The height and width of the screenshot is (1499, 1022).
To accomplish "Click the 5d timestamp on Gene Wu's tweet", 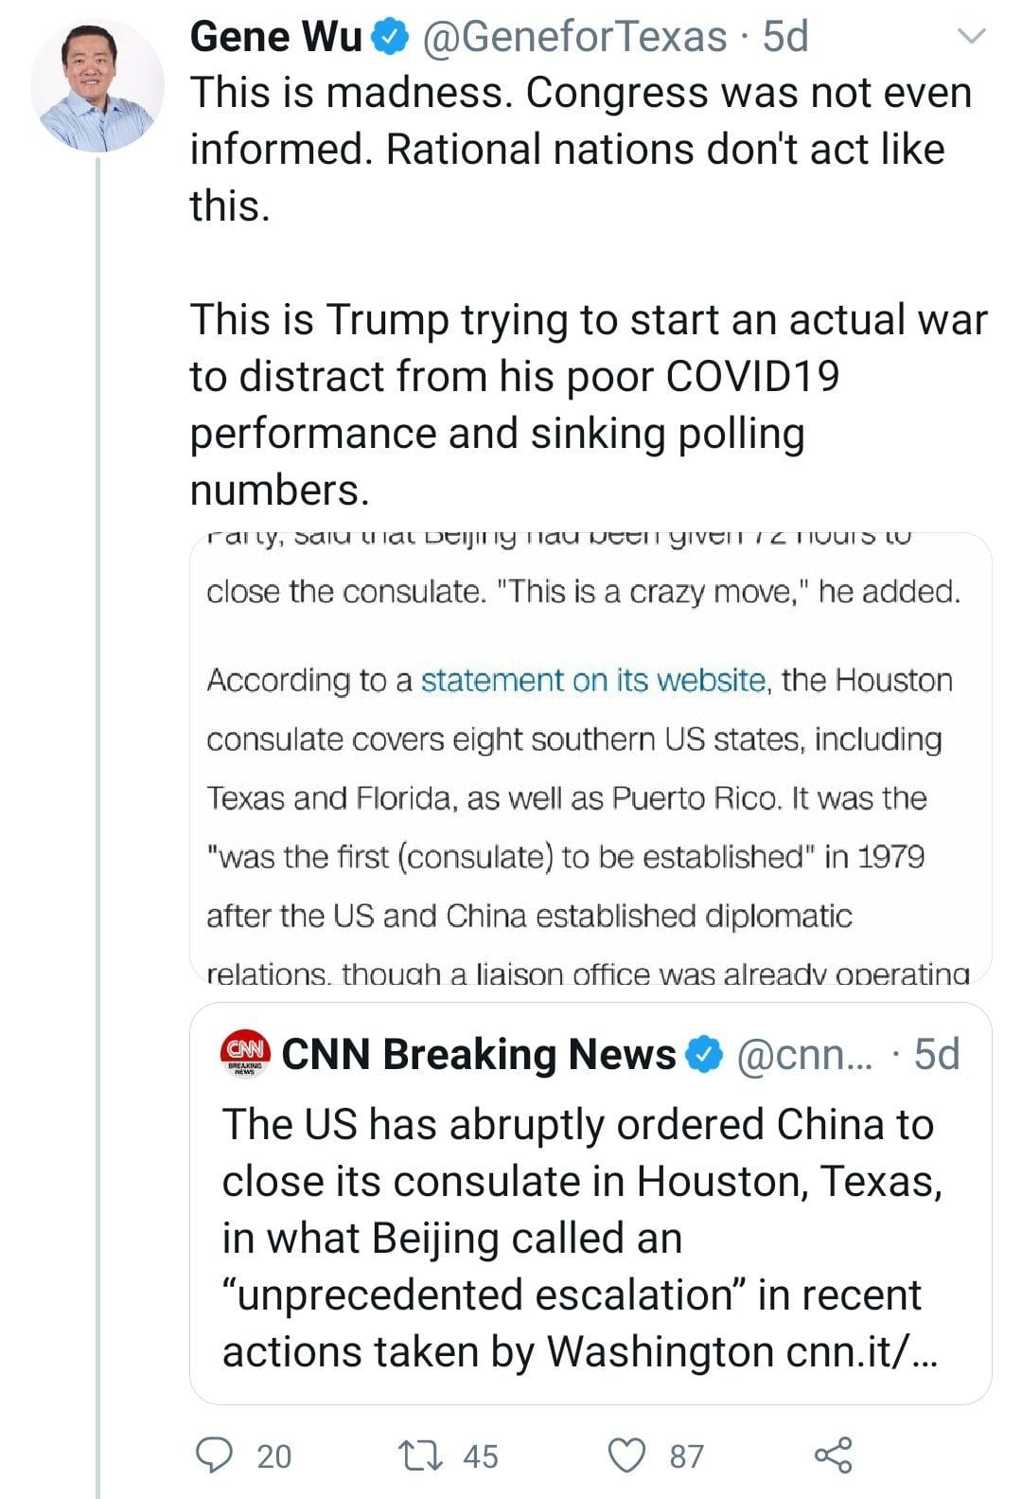I will click(x=785, y=38).
